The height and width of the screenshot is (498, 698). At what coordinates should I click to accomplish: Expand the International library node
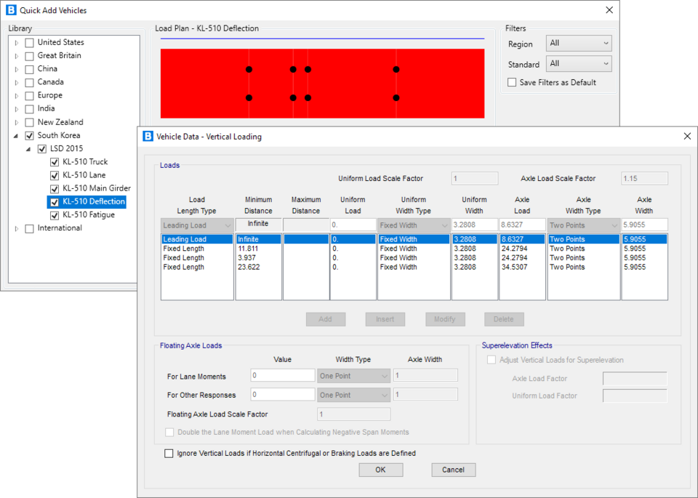point(17,228)
